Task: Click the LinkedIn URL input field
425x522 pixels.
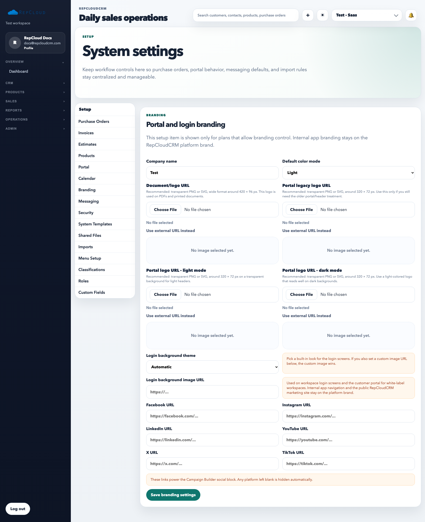Action: [x=212, y=440]
